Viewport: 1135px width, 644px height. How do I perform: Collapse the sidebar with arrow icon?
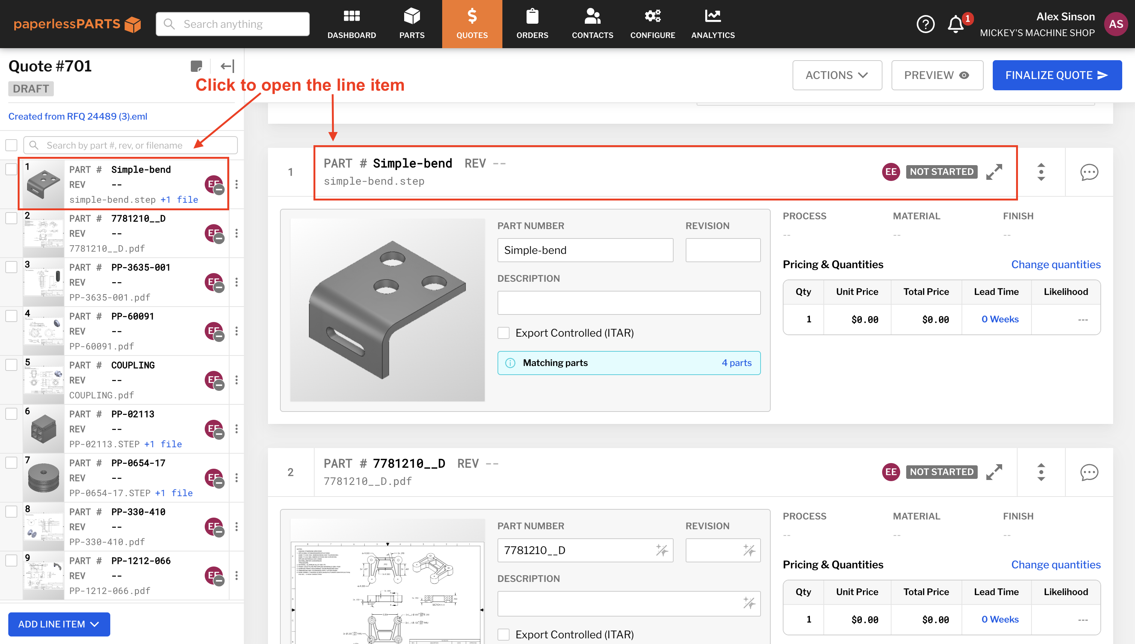pos(227,66)
